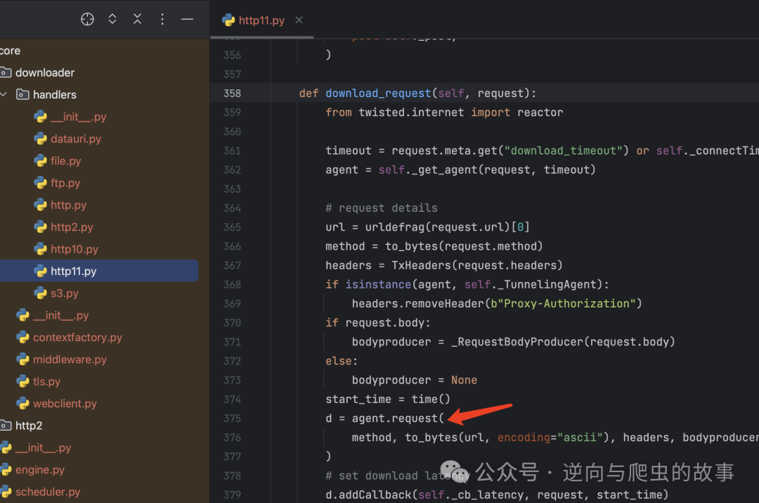Close the http11.py tab
Screen dimensions: 759x503
point(299,20)
